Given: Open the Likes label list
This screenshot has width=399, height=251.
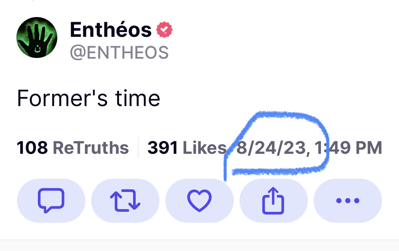Looking at the screenshot, I should click(x=205, y=148).
